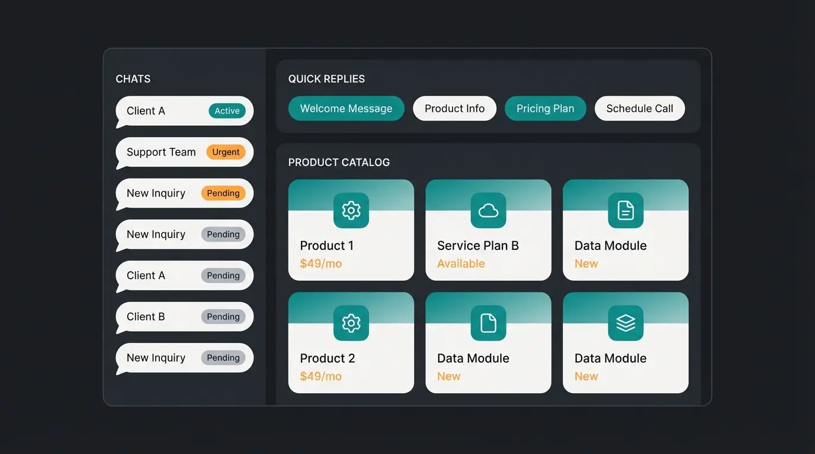Click the lined document icon on Data Module
815x454 pixels.
[x=625, y=210]
